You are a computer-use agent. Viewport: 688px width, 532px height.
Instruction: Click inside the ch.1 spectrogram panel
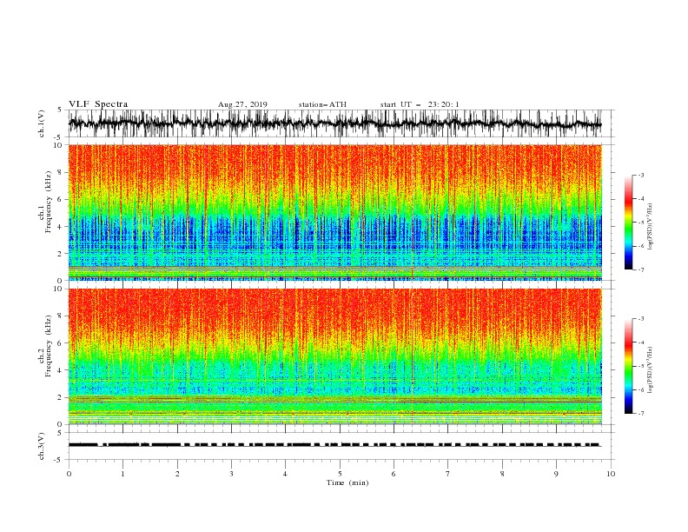[334, 212]
